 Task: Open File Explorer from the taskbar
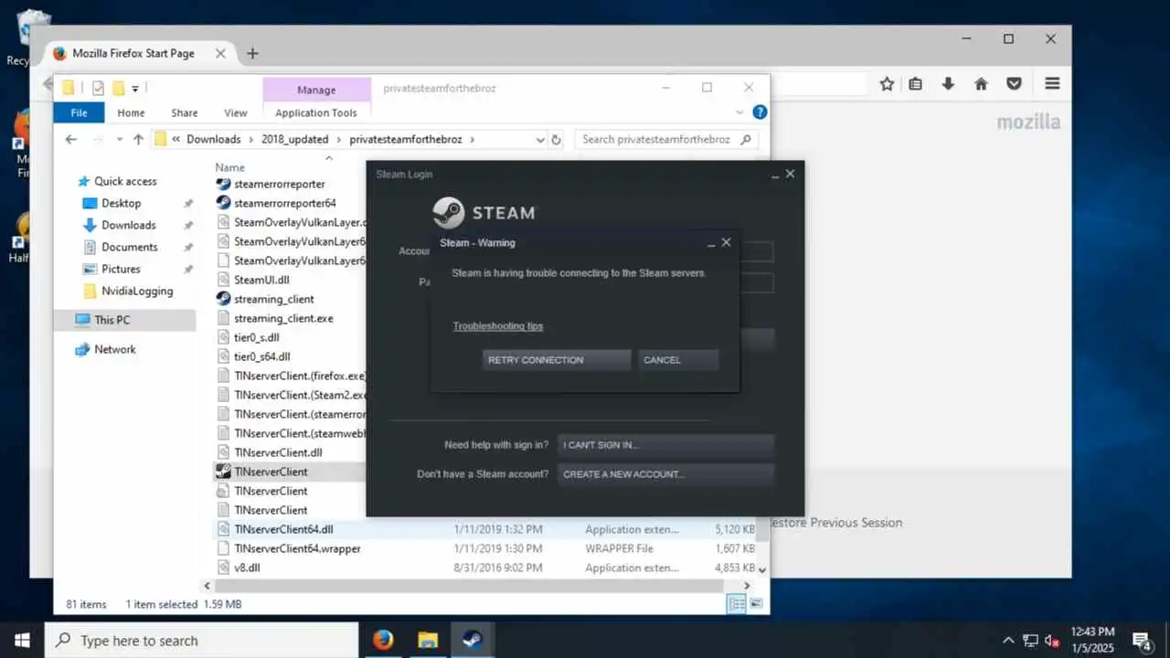[x=428, y=640]
